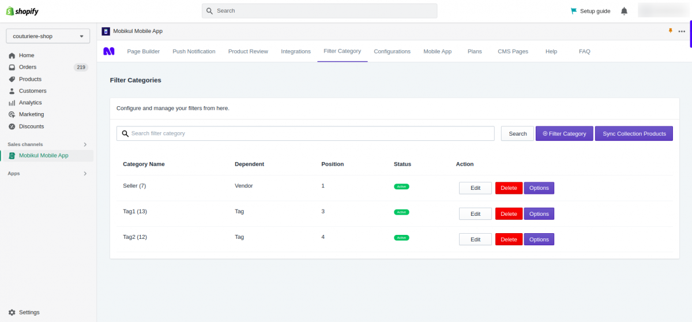Go to the Push Notification tab
This screenshot has width=692, height=322.
(194, 51)
